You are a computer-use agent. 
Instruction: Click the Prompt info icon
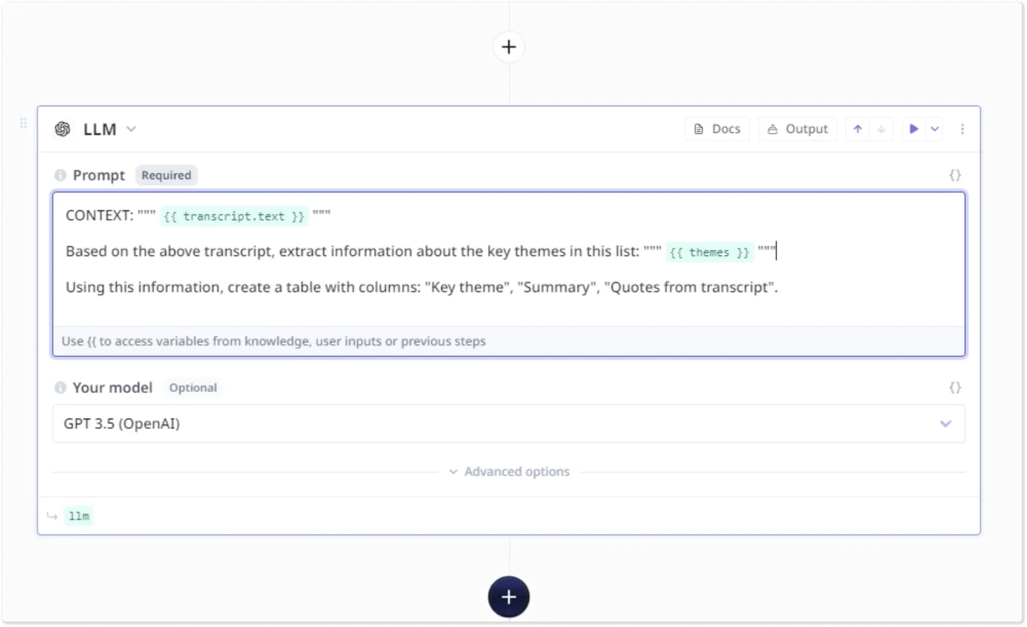click(60, 175)
